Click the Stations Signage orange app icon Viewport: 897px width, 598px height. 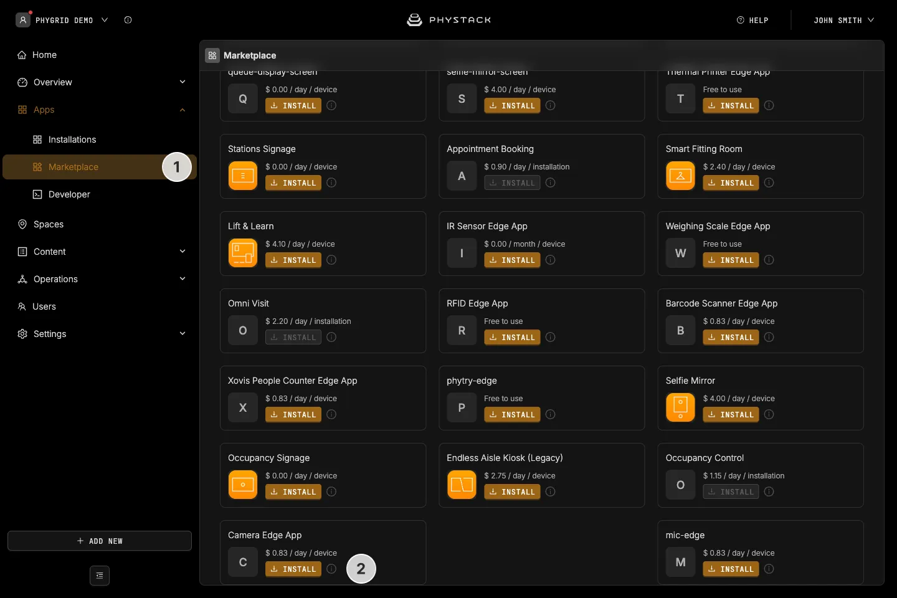tap(243, 176)
